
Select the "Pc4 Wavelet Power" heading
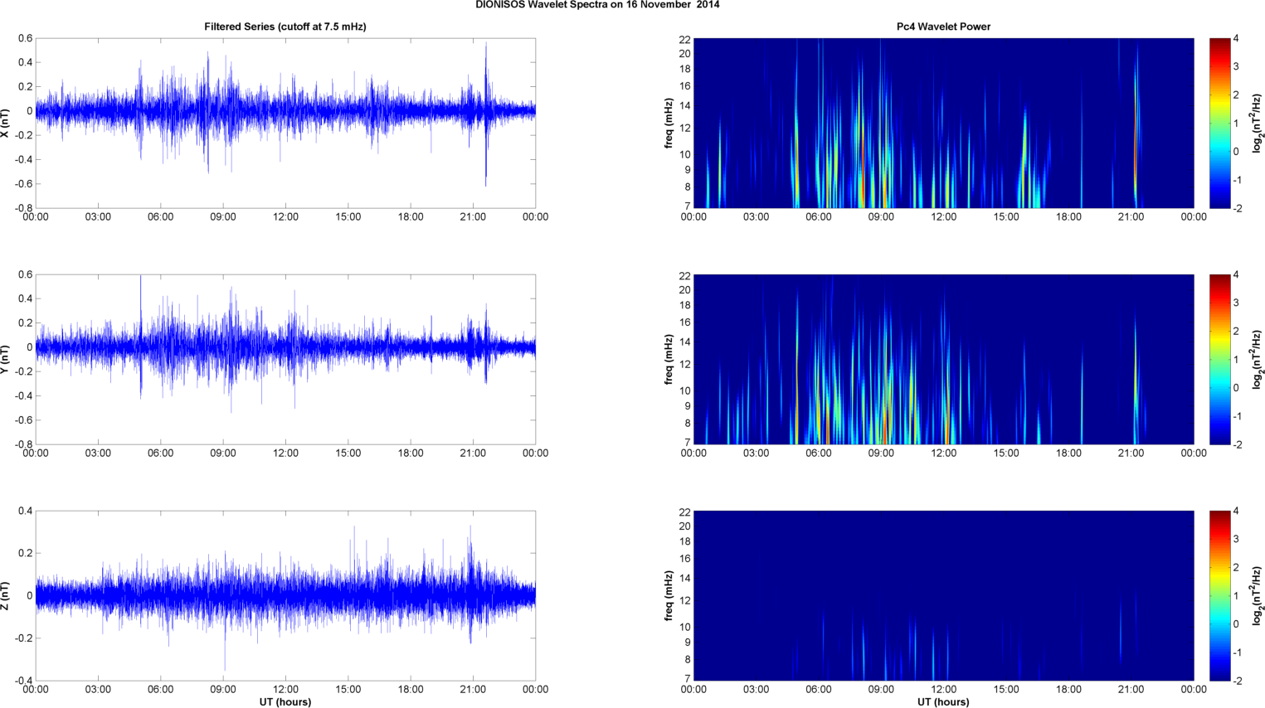coord(943,27)
